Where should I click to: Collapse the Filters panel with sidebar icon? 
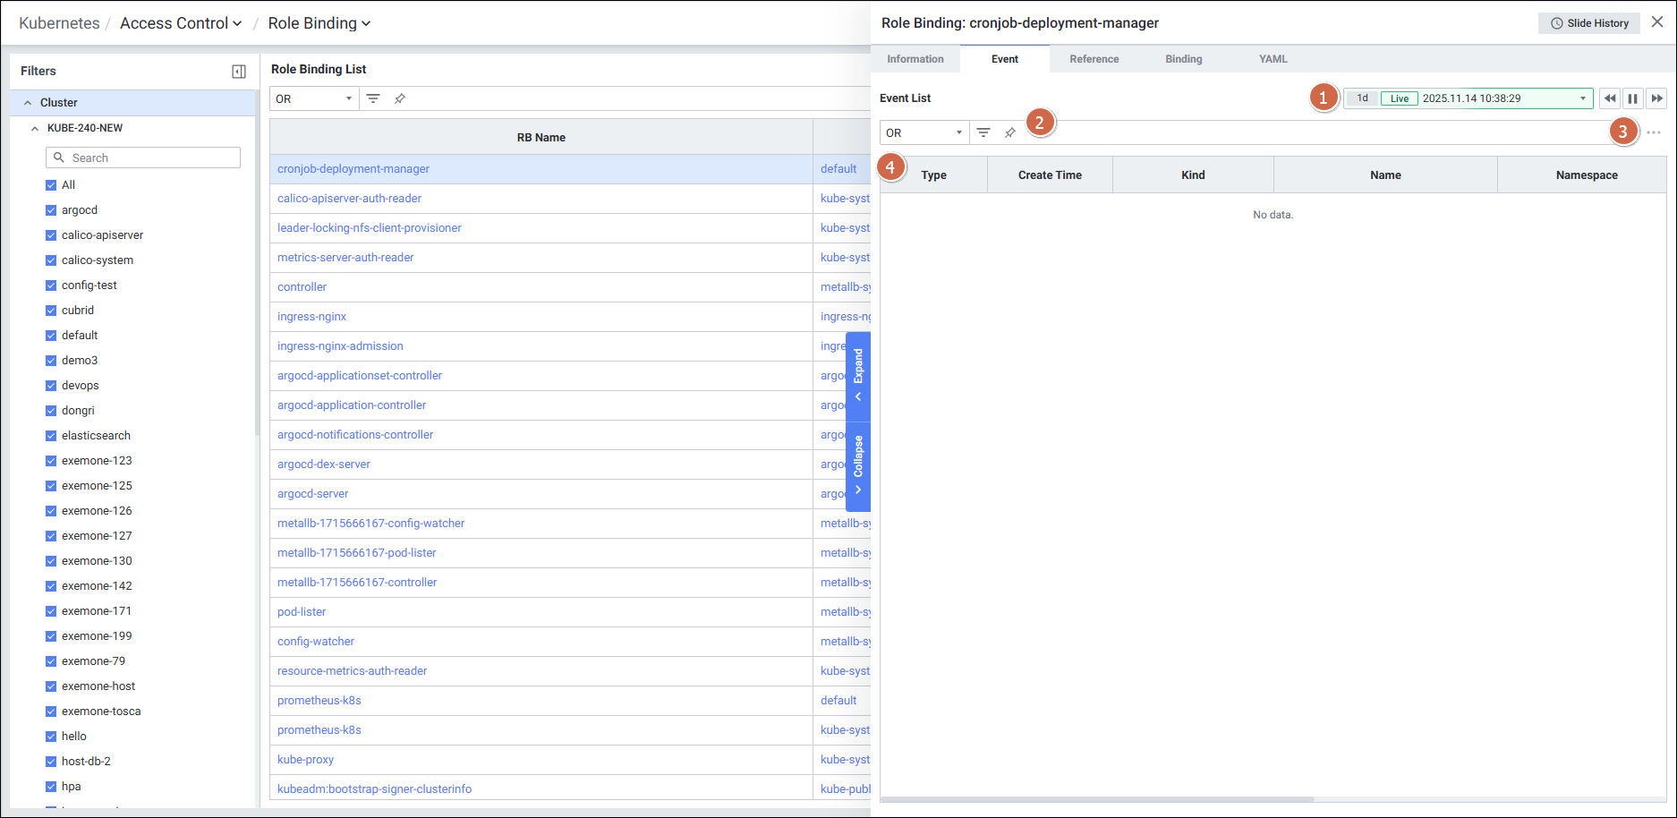coord(239,72)
